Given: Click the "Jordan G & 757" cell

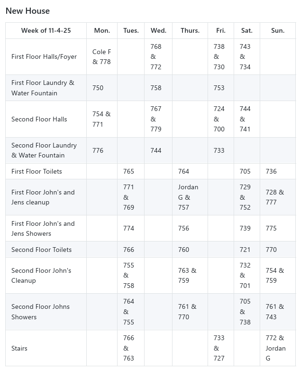Looking at the screenshot, I should (188, 197).
